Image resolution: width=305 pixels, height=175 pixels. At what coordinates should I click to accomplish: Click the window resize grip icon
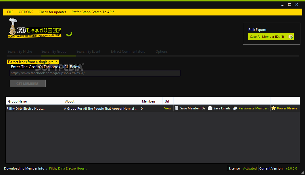[x=302, y=172]
